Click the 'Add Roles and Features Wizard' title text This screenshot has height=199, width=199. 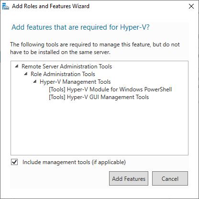[x=51, y=6]
